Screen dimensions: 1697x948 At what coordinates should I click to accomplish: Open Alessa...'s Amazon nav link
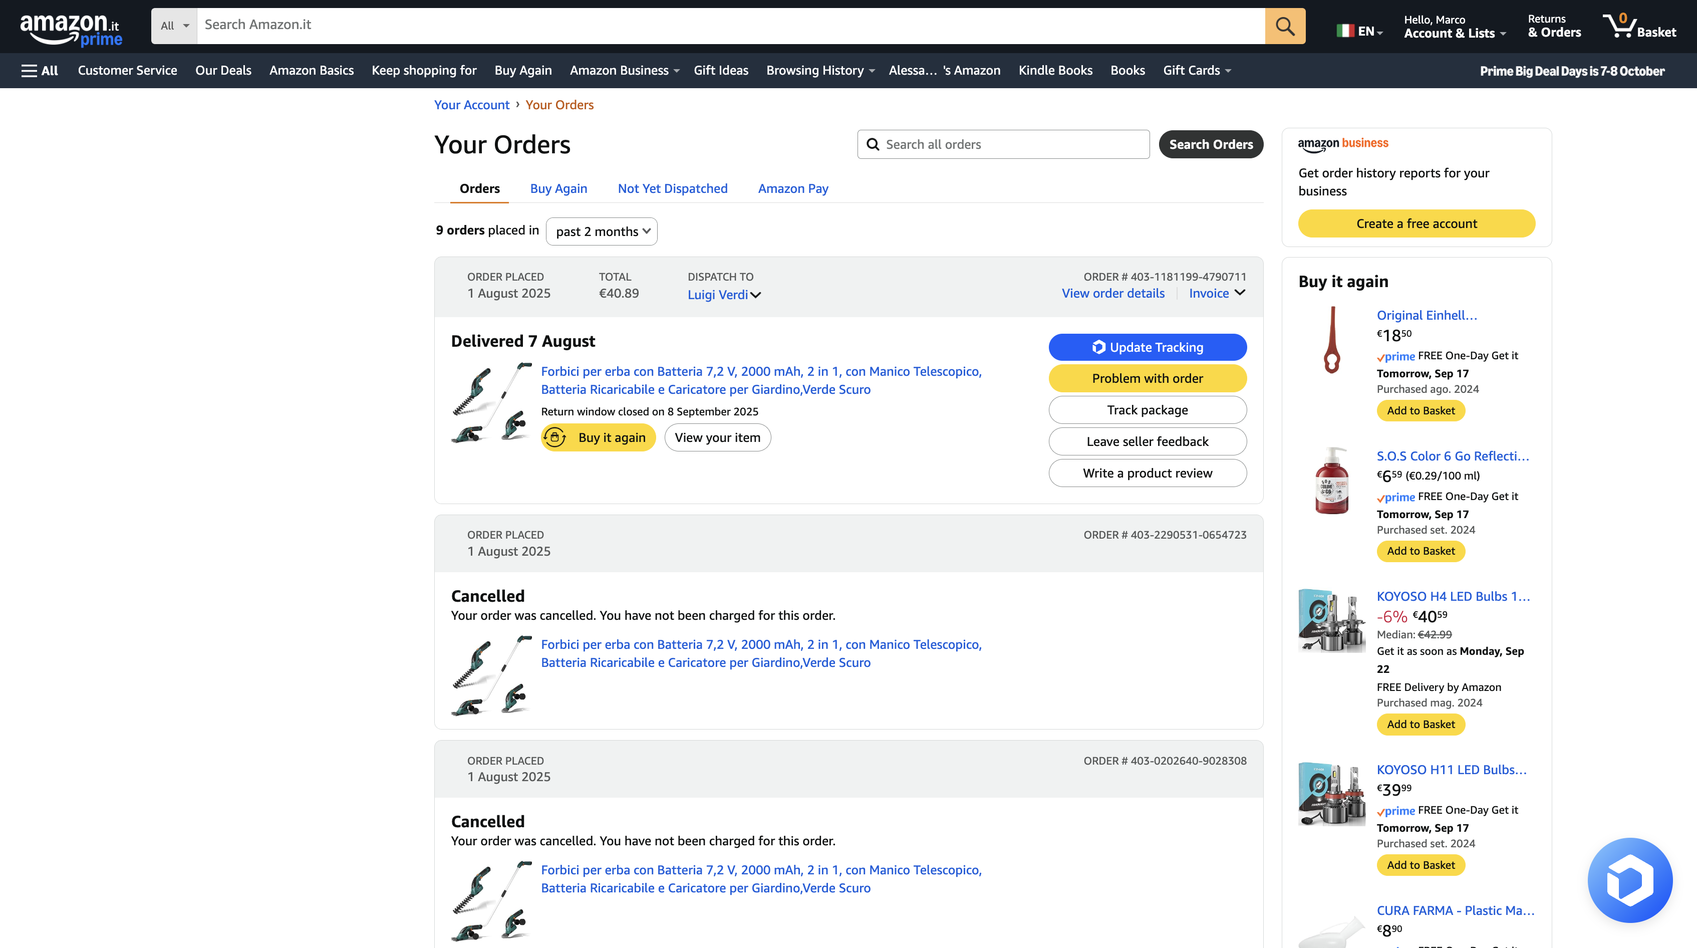tap(944, 71)
